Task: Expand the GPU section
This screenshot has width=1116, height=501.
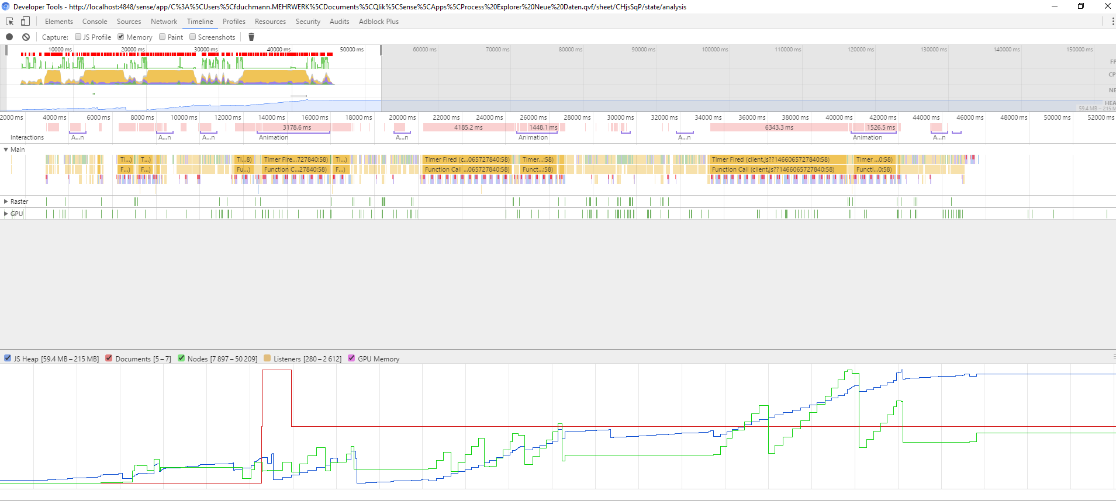Action: (x=6, y=214)
